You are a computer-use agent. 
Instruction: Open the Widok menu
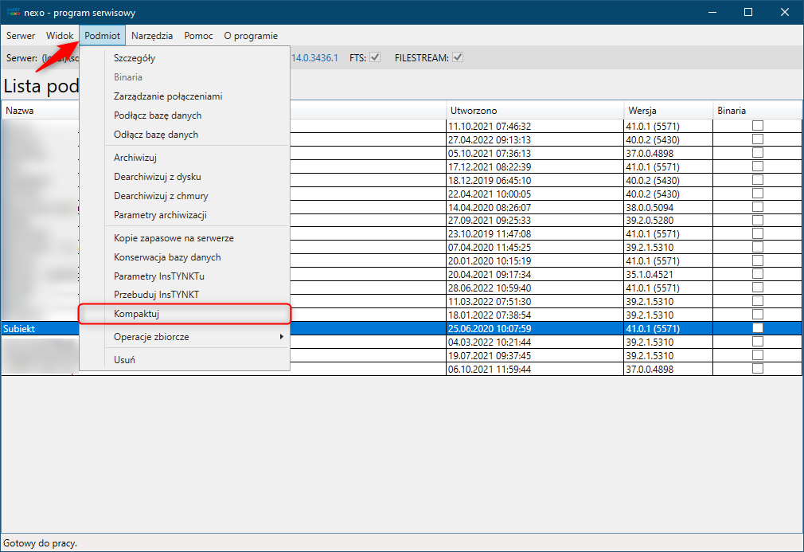pos(60,36)
